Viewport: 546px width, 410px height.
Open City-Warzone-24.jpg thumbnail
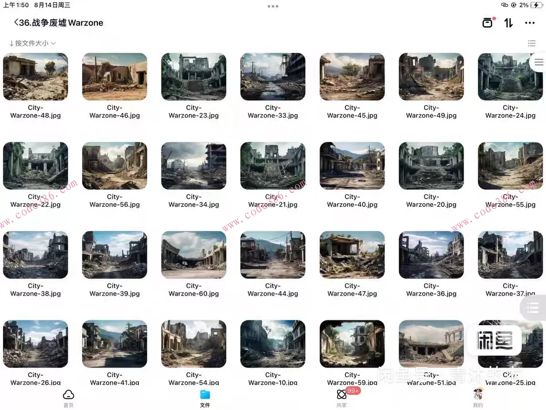pyautogui.click(x=511, y=77)
